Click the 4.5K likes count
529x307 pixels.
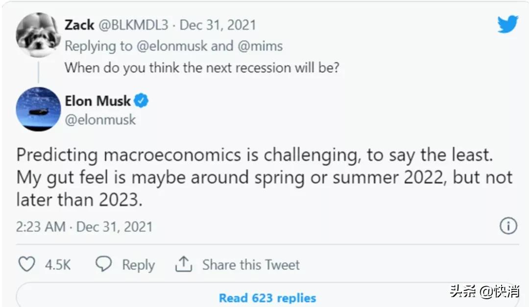(58, 265)
